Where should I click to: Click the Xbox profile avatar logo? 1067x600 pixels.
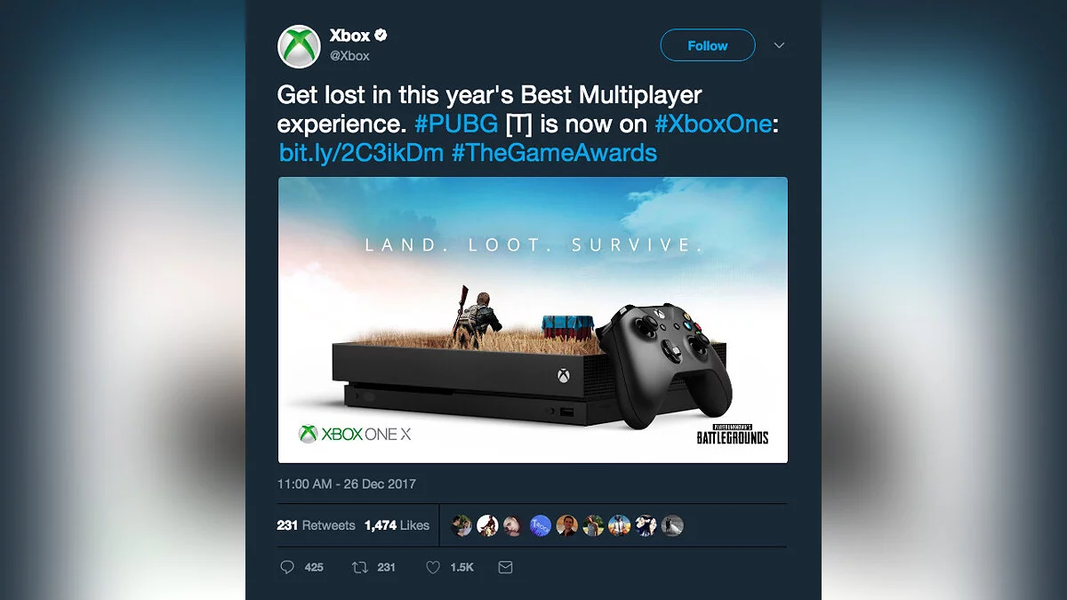(x=299, y=46)
